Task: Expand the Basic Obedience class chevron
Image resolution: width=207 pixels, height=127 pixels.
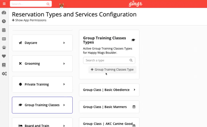Action: [134, 90]
